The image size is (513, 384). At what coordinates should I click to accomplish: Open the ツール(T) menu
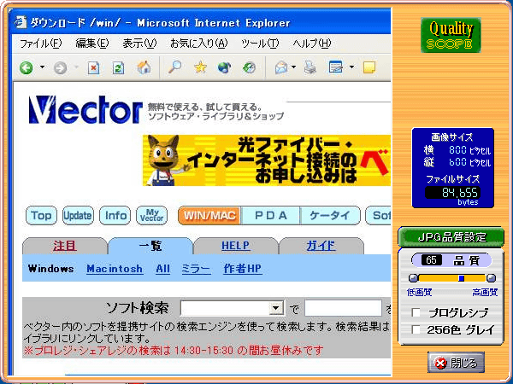click(x=260, y=44)
